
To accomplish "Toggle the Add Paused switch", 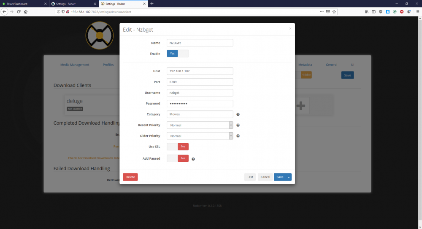I will click(178, 158).
